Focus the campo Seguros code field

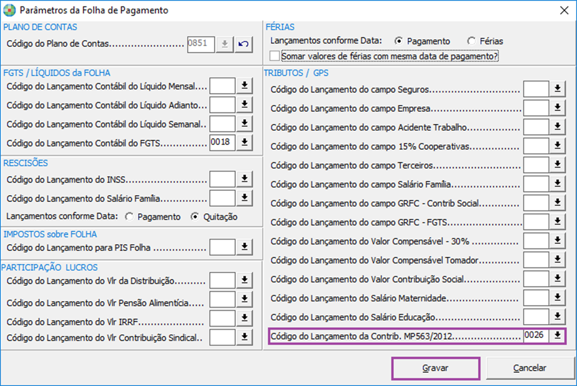tap(536, 89)
